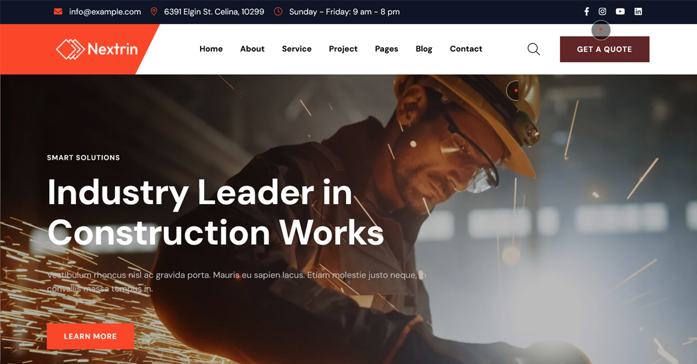Click the LEARN MORE button
The width and height of the screenshot is (697, 364).
point(90,337)
